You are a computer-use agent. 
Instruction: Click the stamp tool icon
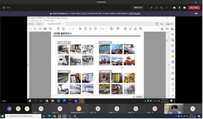(141, 29)
